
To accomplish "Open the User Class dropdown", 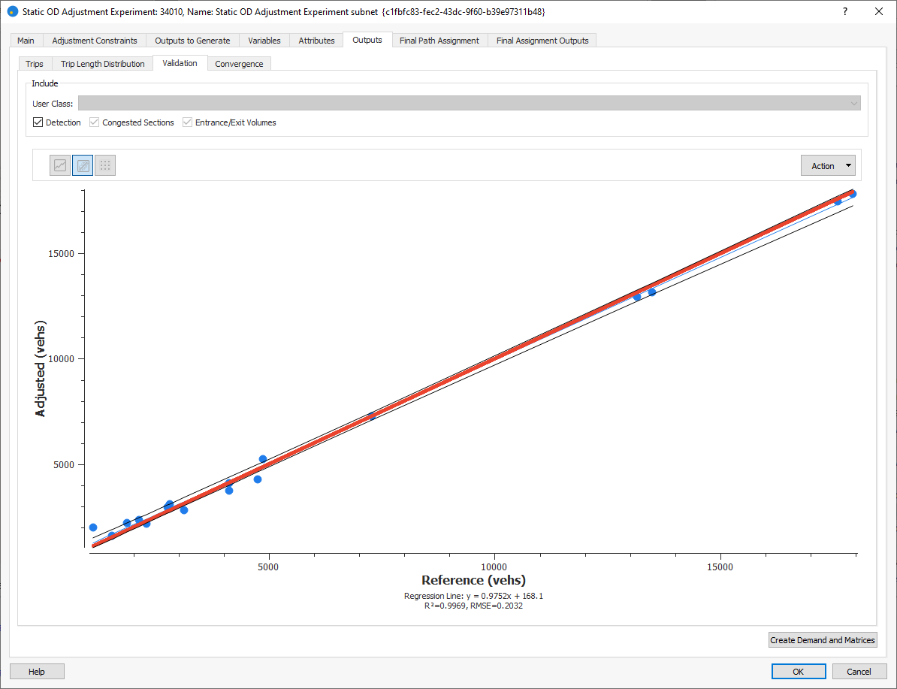I will click(469, 104).
